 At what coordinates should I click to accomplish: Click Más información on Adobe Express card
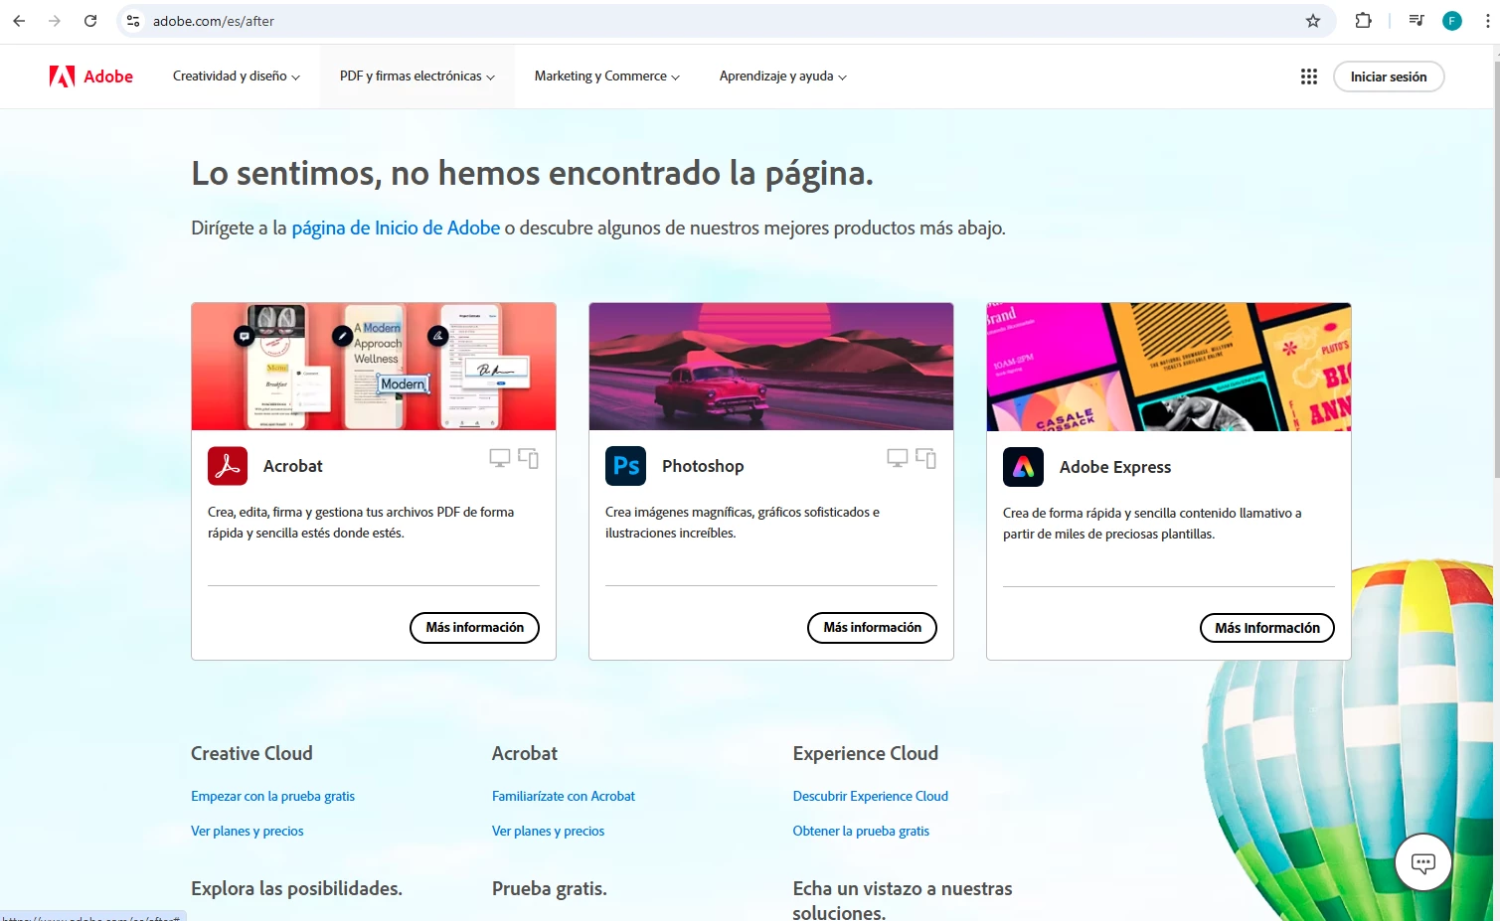click(x=1267, y=628)
